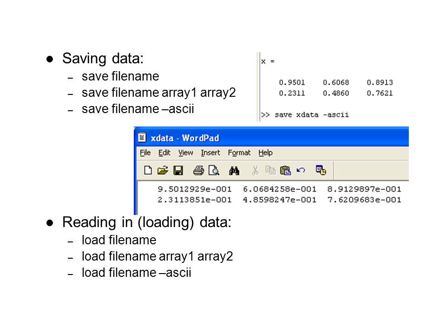Click the Save floppy disk icon

pos(178,170)
